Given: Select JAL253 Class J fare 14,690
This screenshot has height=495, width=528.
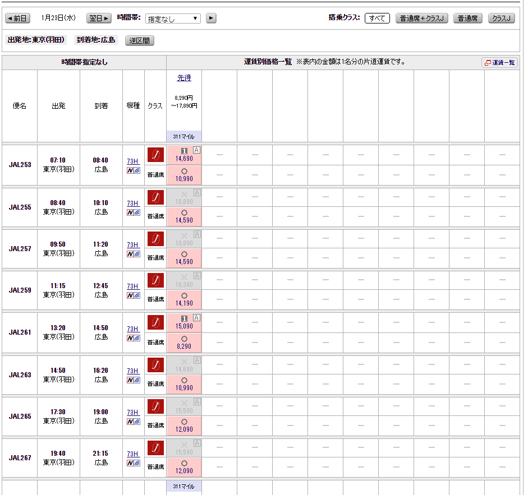Looking at the screenshot, I should (x=184, y=155).
